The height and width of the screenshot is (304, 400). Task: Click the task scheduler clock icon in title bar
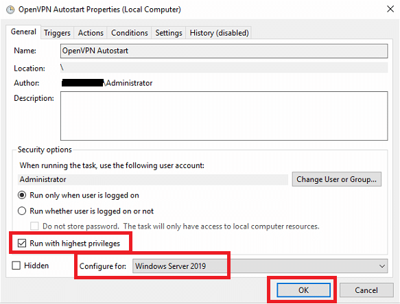pyautogui.click(x=10, y=10)
